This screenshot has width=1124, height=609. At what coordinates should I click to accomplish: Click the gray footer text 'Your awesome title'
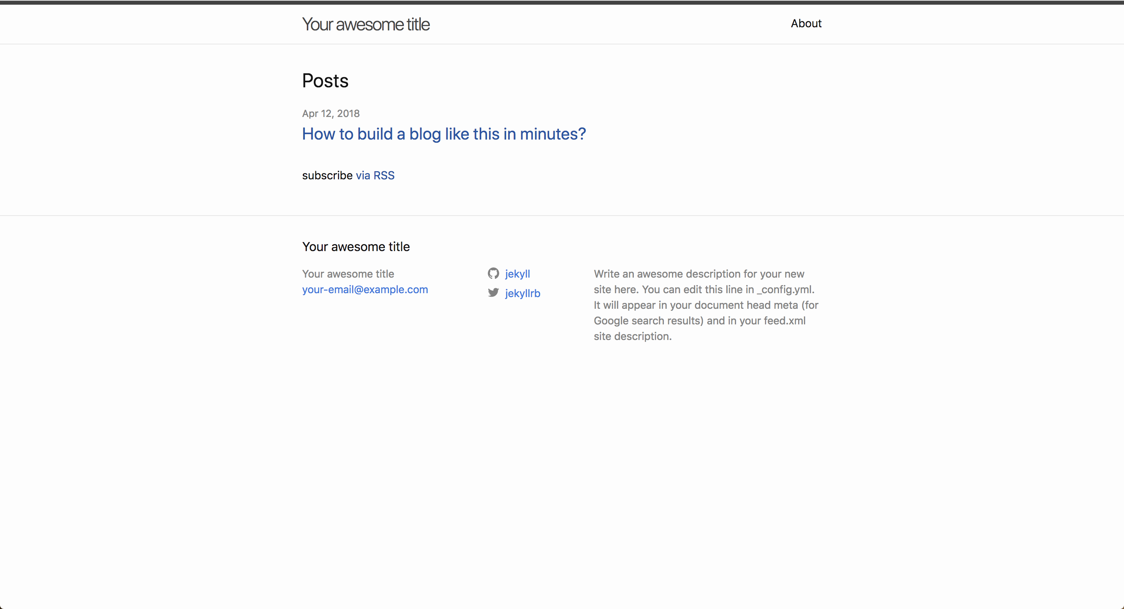pyautogui.click(x=348, y=274)
